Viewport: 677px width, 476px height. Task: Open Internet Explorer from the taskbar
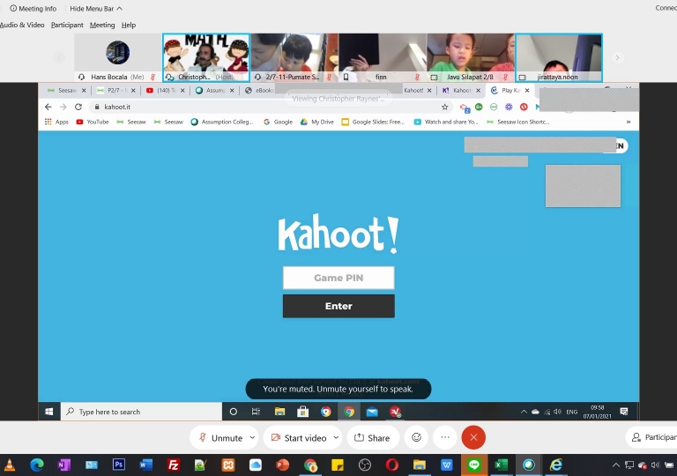555,465
